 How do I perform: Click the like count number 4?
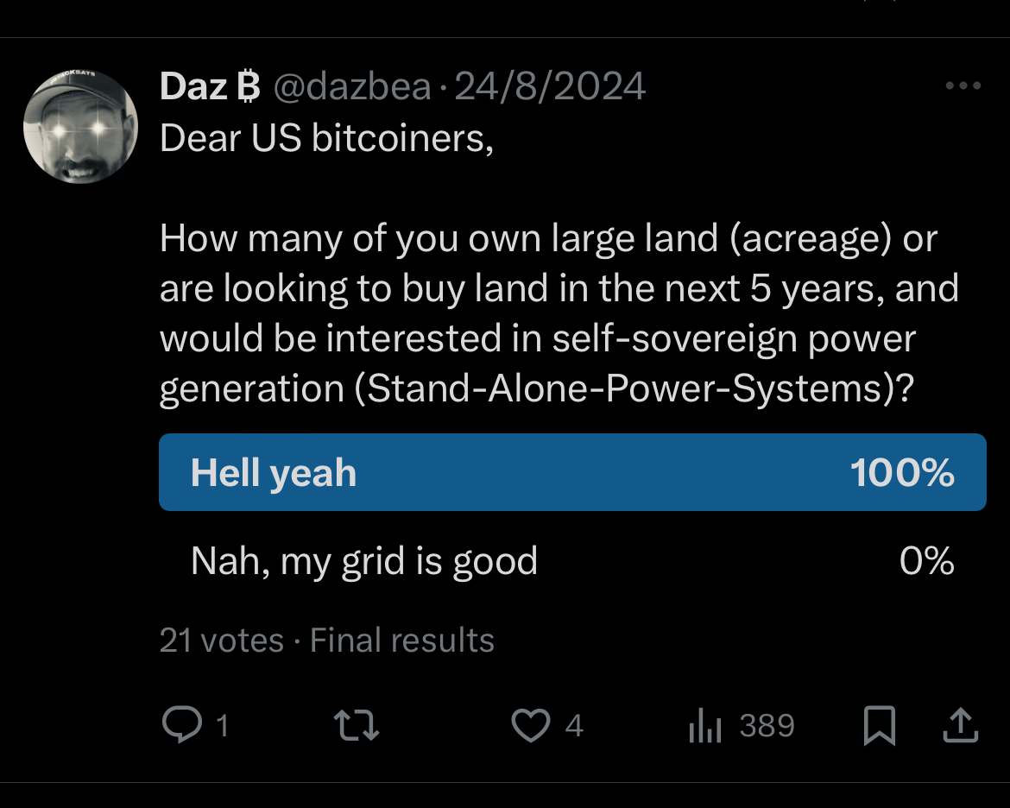pyautogui.click(x=574, y=726)
